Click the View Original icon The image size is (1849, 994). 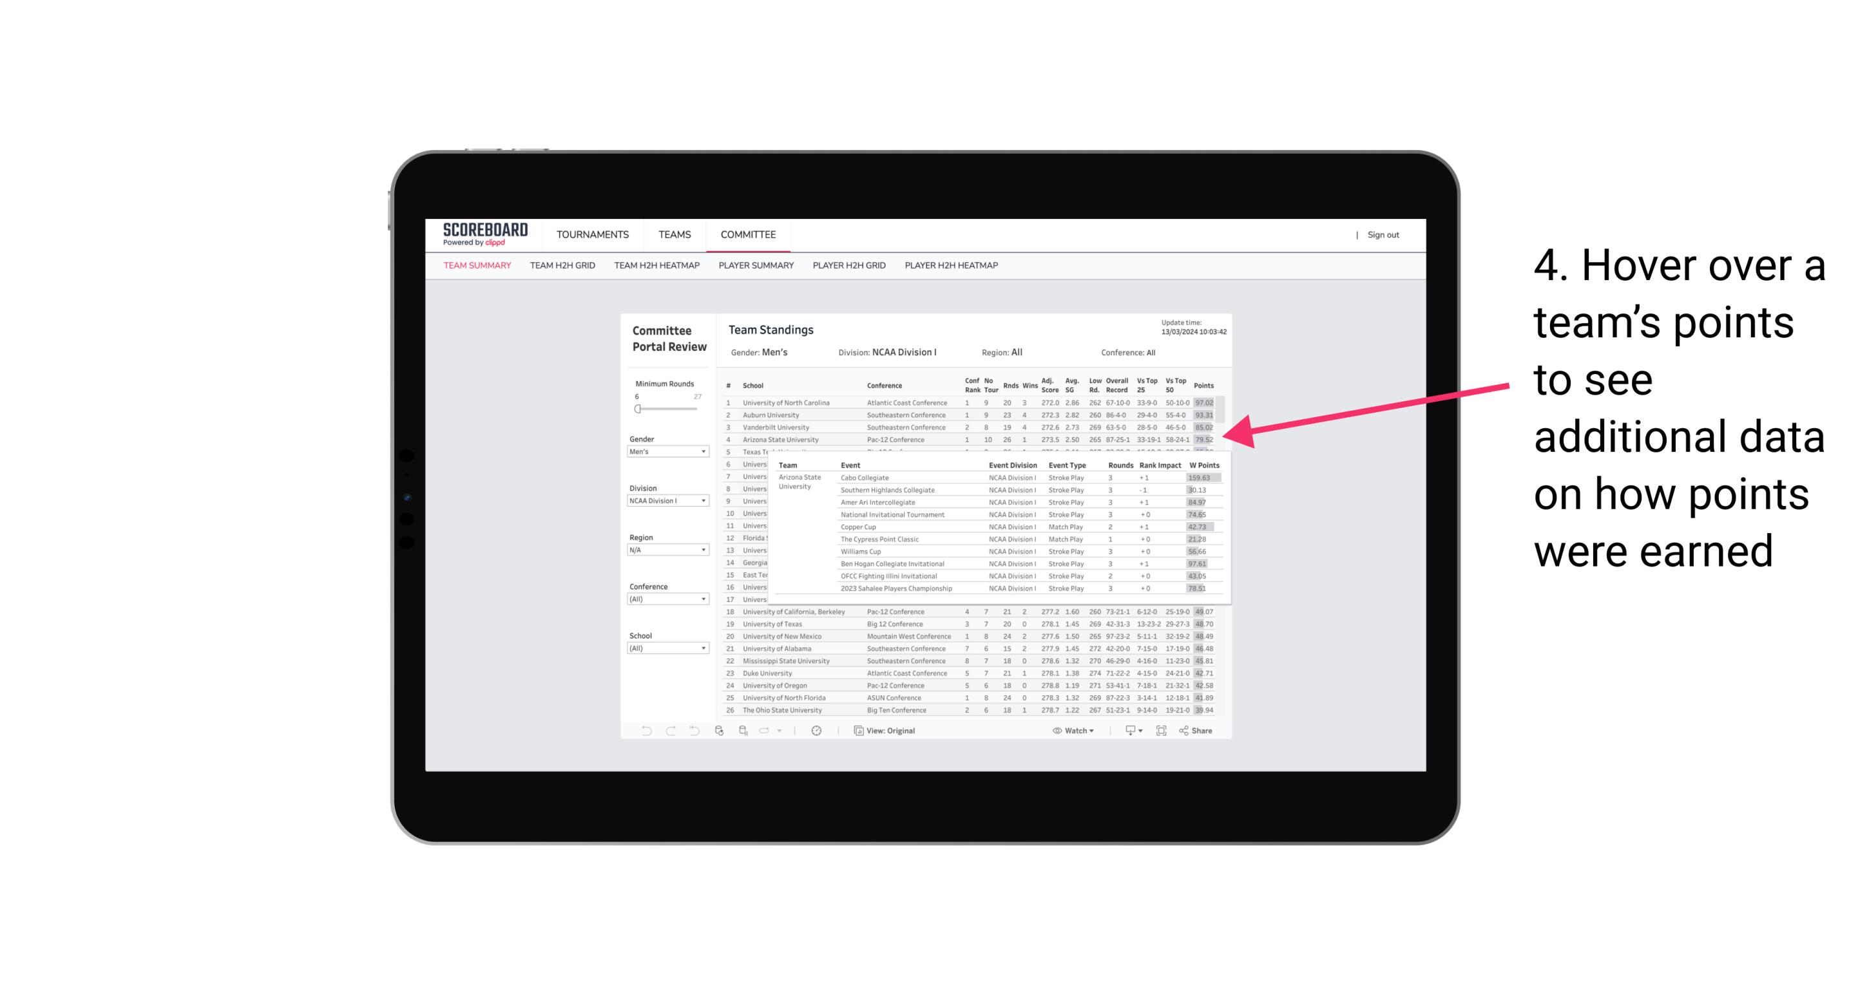coord(857,731)
